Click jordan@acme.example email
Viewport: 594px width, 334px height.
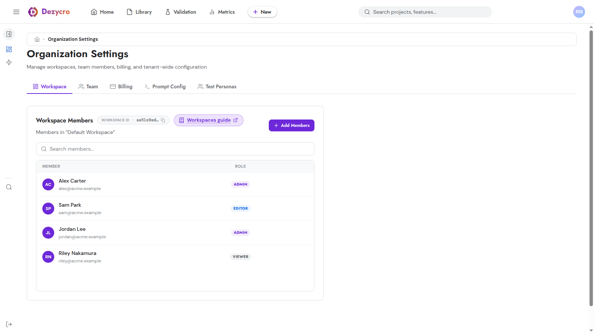(x=82, y=237)
